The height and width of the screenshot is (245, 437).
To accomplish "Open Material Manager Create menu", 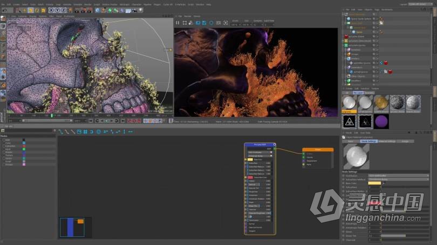I will click(349, 89).
